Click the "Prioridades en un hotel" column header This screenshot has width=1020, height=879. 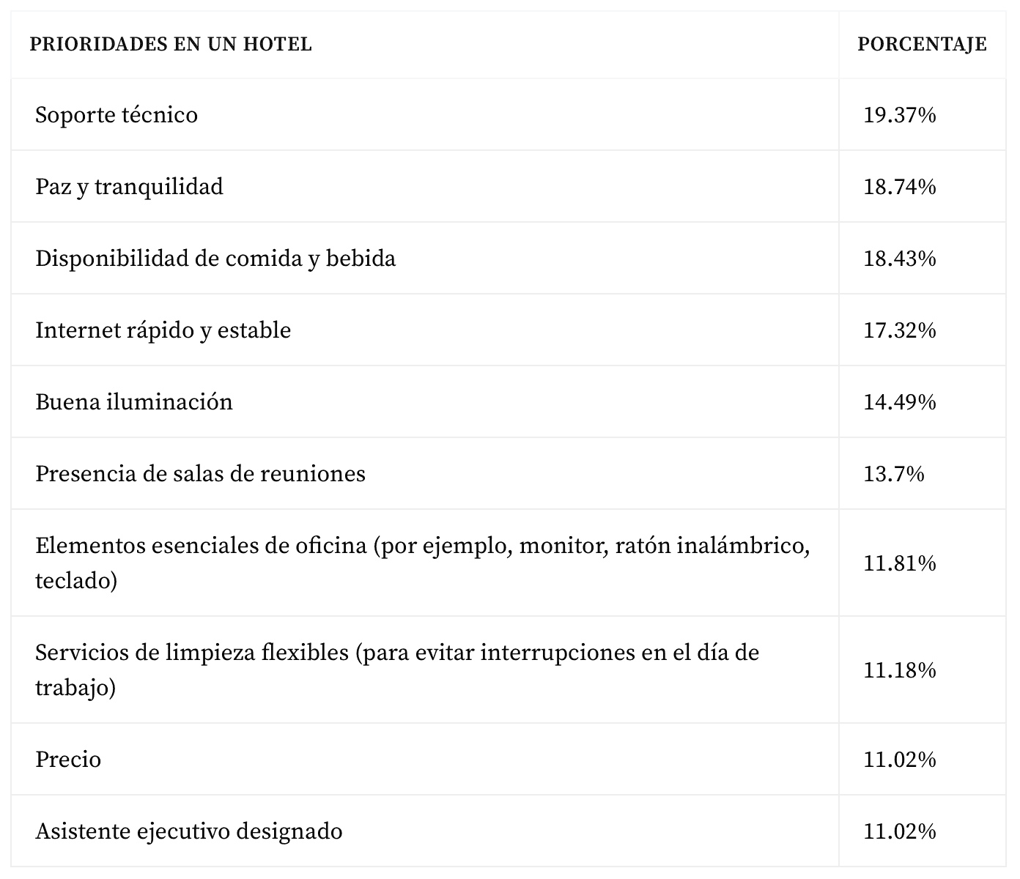click(x=171, y=44)
